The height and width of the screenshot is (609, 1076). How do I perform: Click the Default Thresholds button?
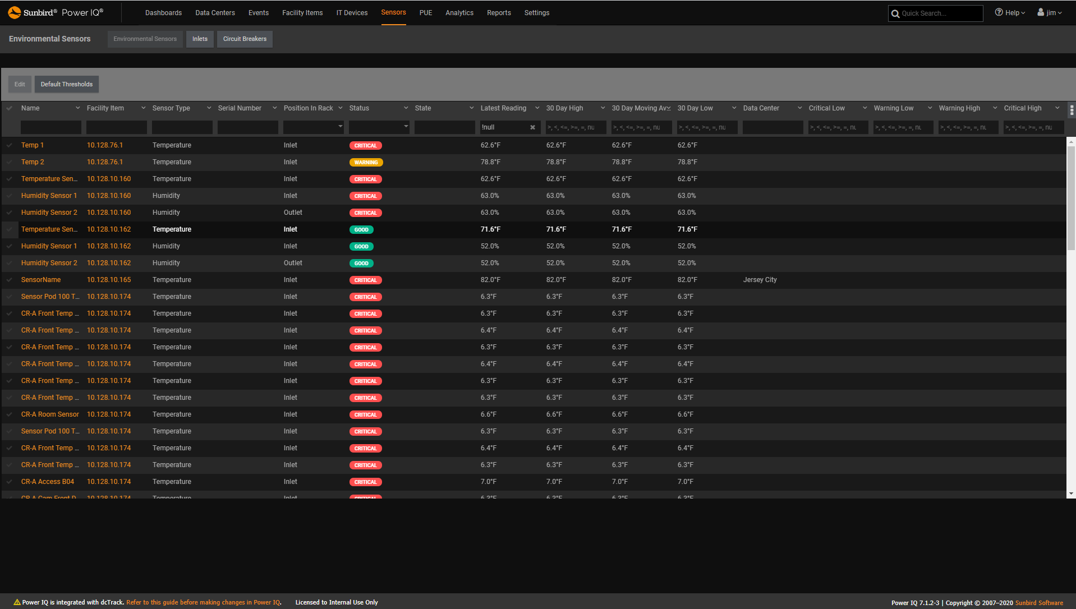point(66,84)
